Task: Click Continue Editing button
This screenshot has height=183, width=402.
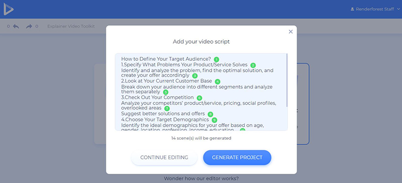Action: (x=164, y=157)
